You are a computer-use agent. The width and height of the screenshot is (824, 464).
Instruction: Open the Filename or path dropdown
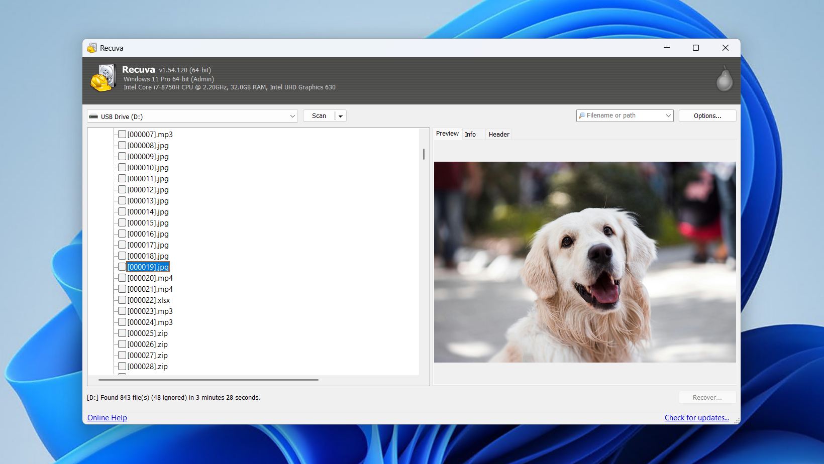(x=667, y=115)
